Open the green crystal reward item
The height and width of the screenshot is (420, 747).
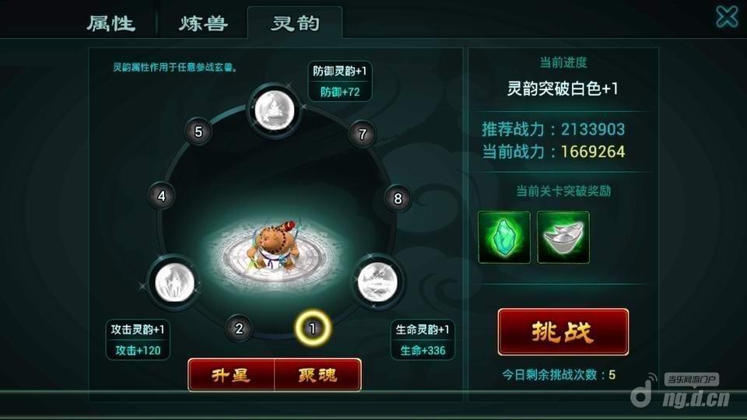pyautogui.click(x=504, y=237)
